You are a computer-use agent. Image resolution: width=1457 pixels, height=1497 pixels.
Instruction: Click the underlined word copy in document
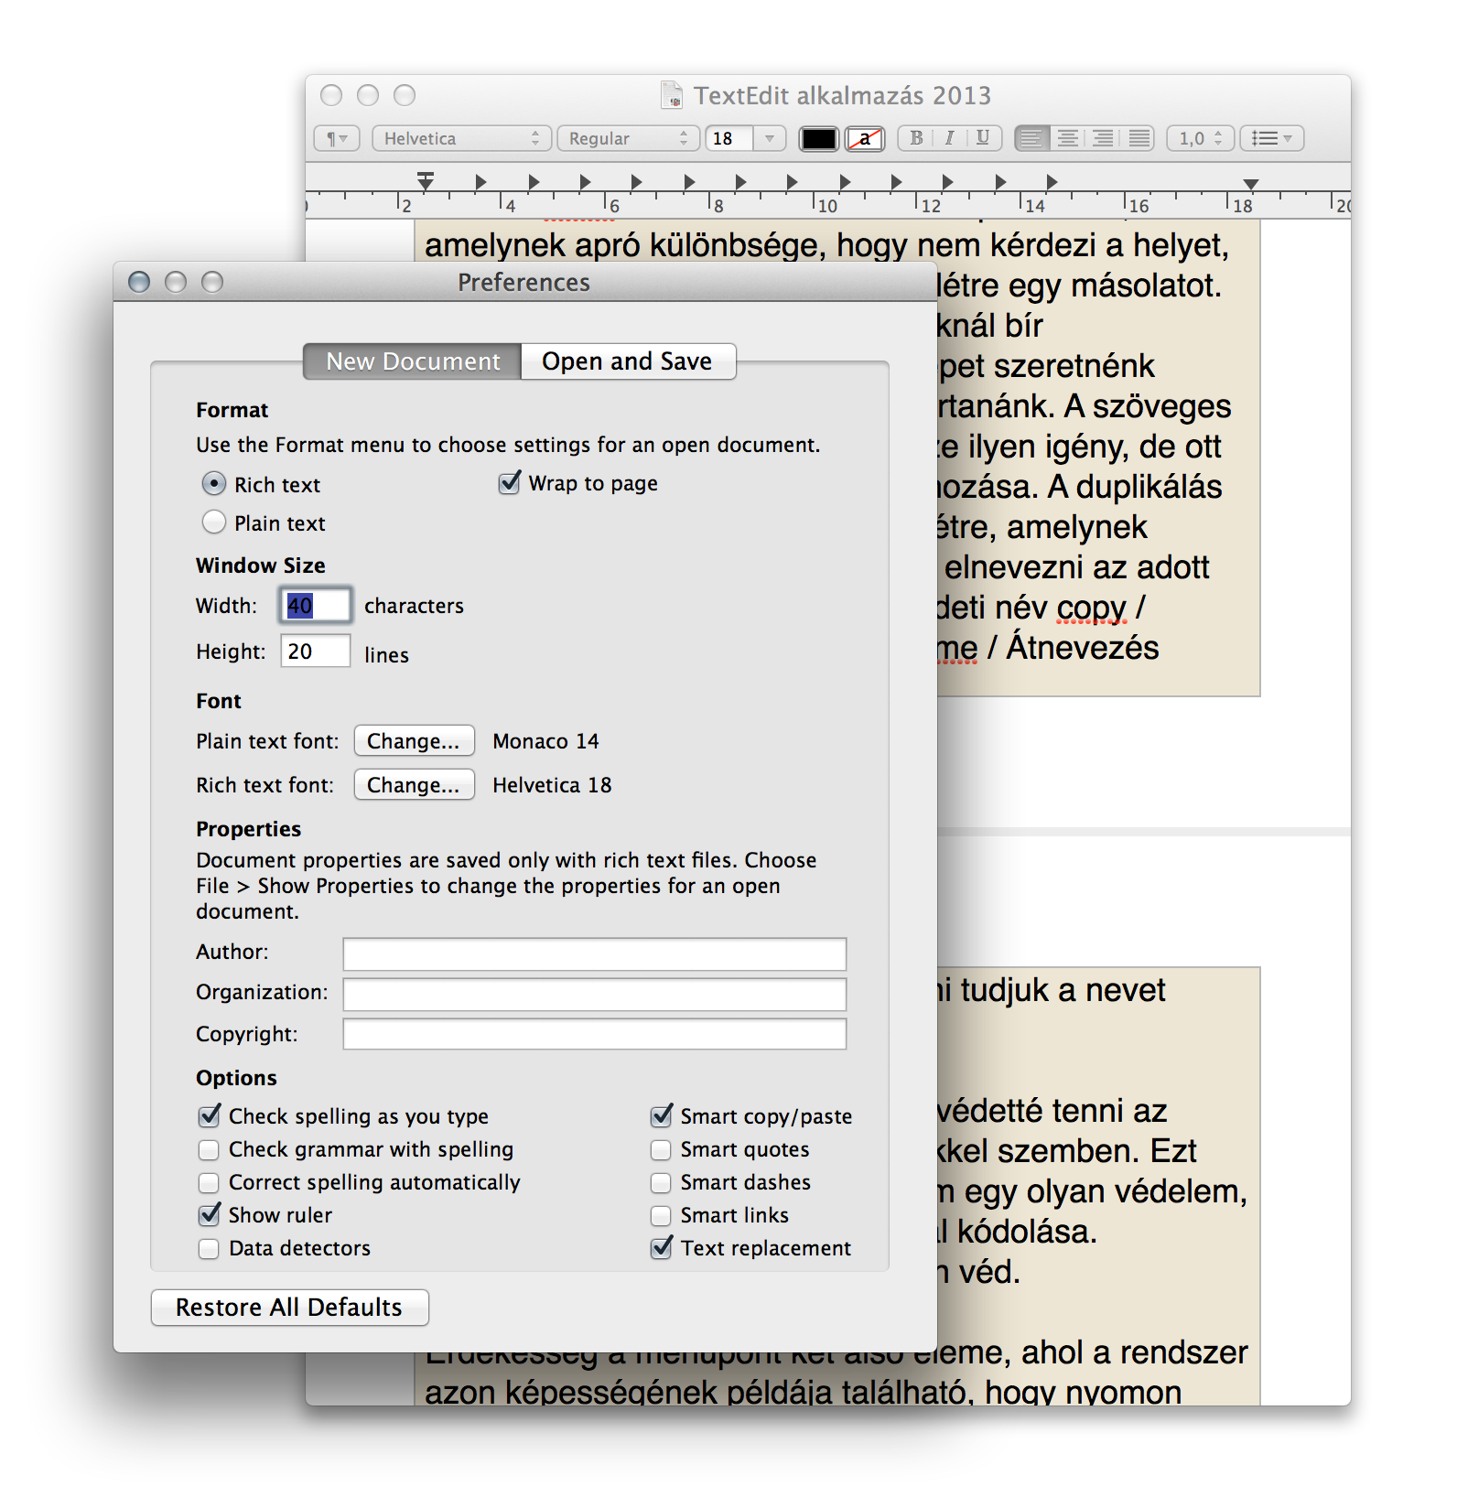point(1092,608)
